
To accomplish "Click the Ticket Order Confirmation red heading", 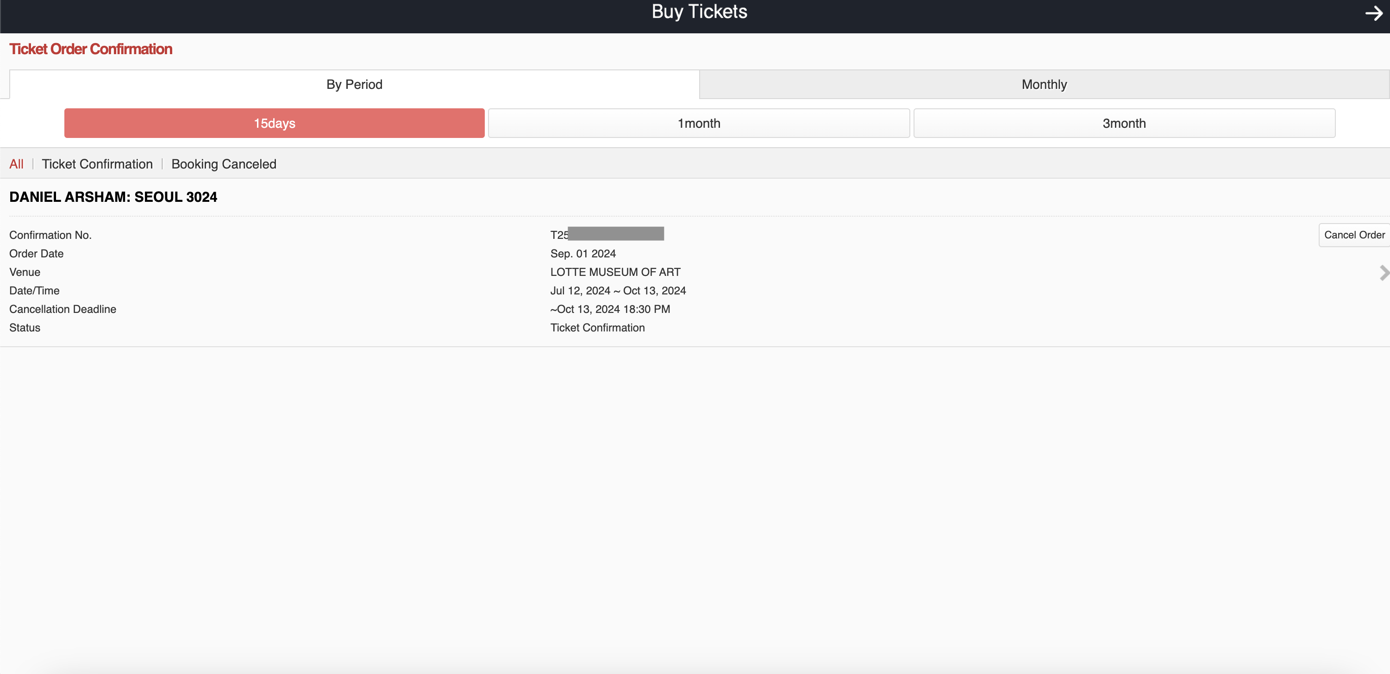I will [91, 49].
